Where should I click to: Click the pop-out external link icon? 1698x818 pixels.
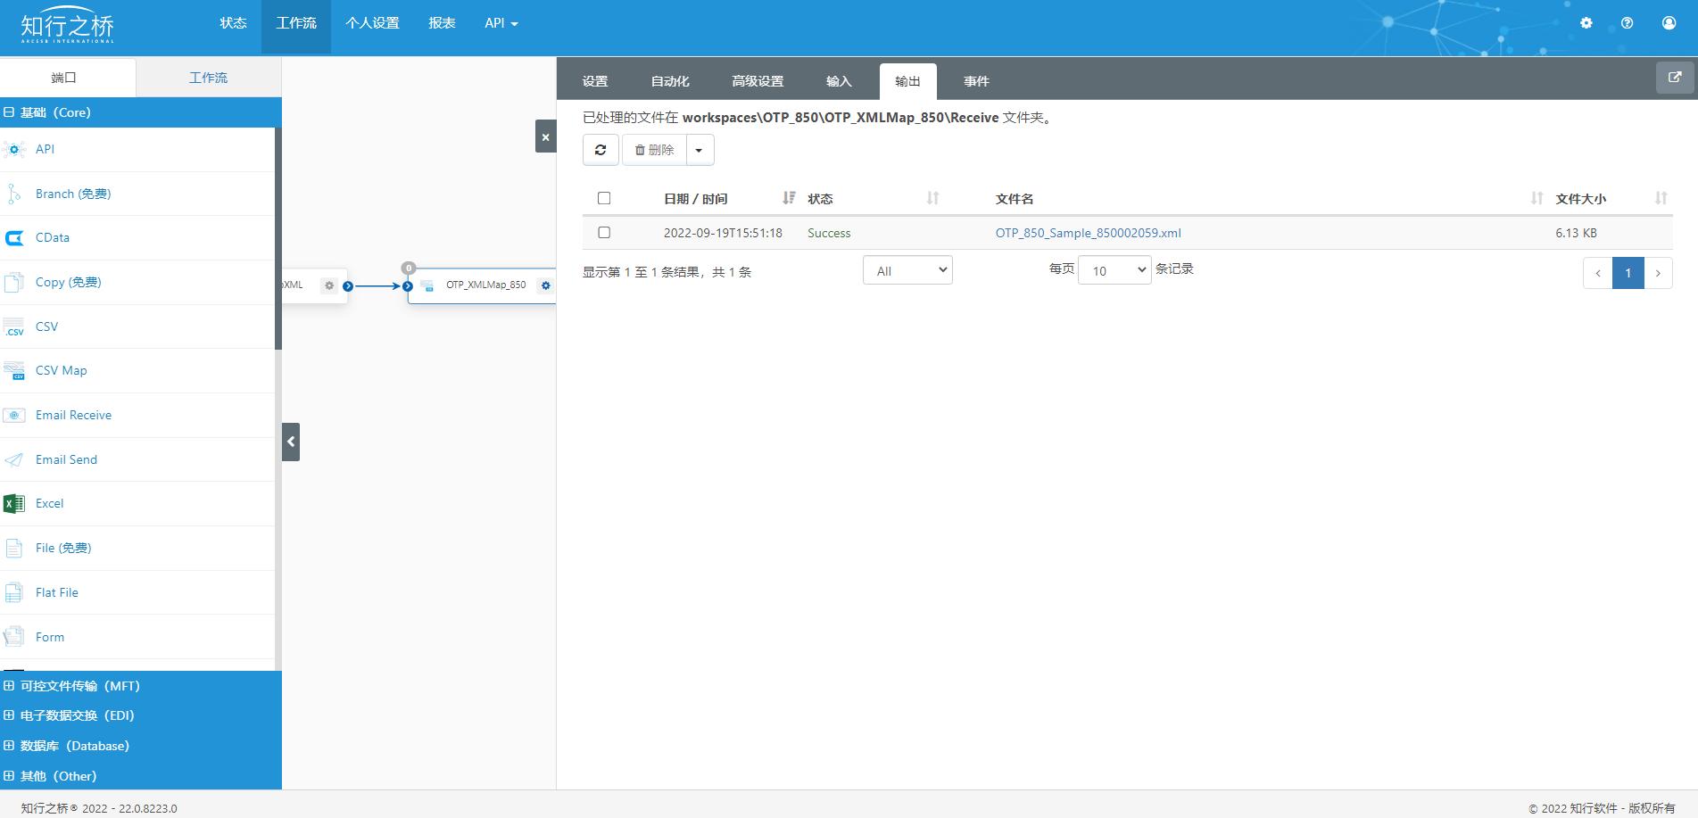tap(1675, 78)
